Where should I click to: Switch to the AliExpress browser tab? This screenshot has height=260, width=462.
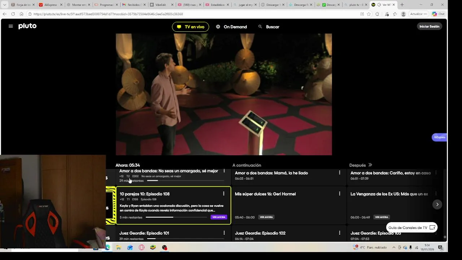point(51,5)
